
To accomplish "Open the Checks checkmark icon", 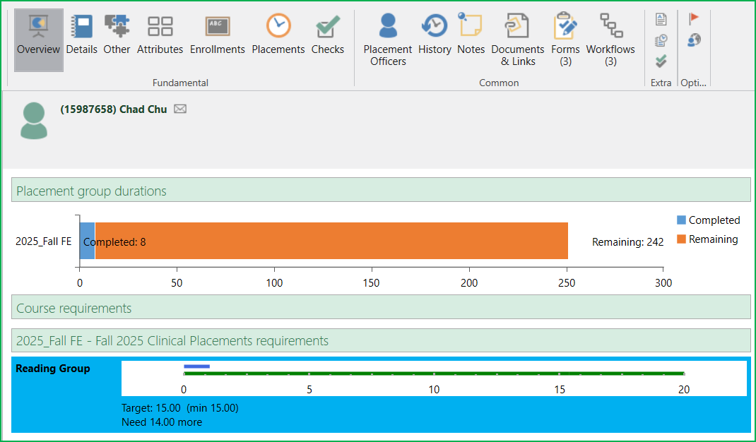I will pyautogui.click(x=328, y=26).
